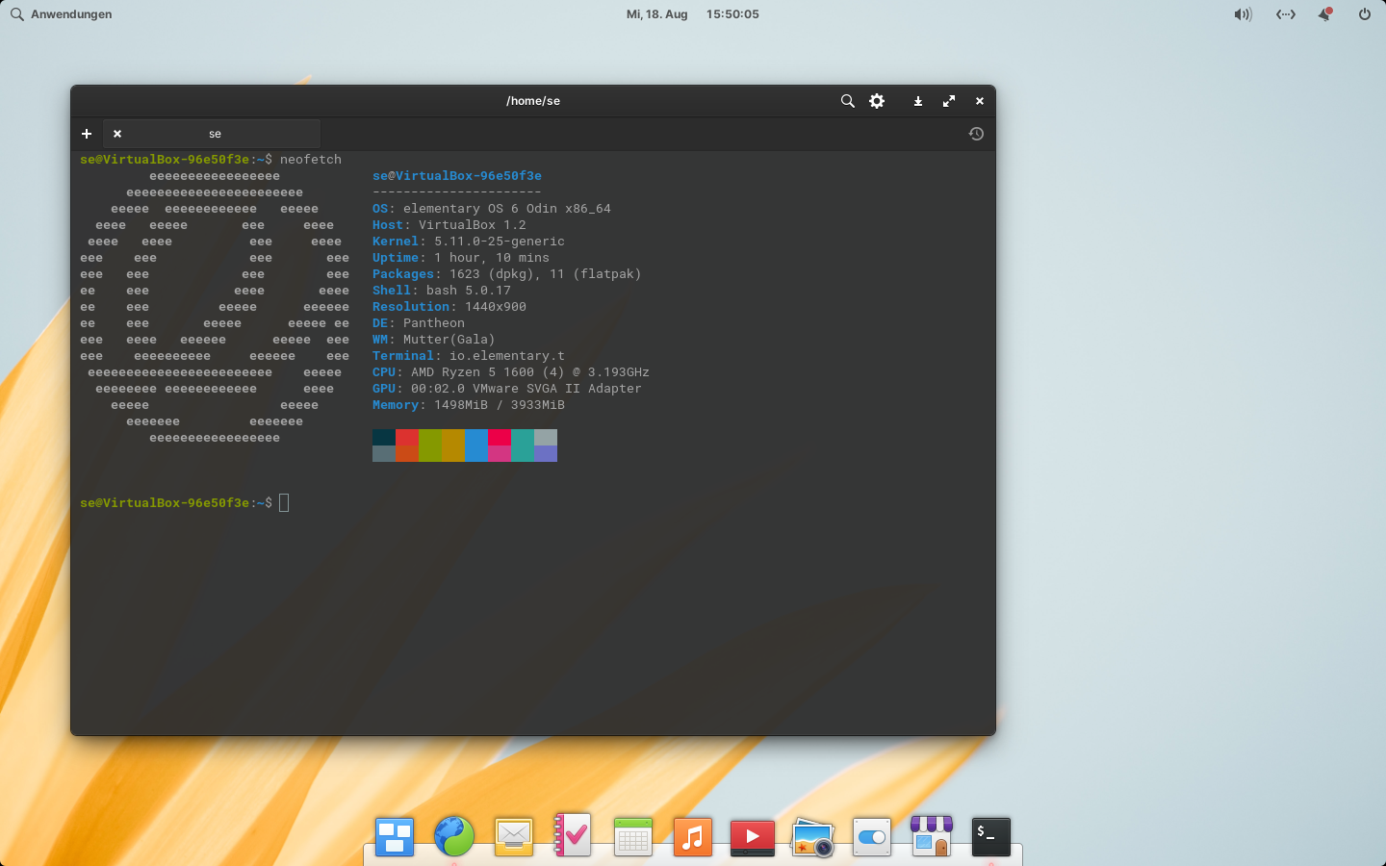Open the sound volume indicator
1386x866 pixels.
click(x=1243, y=14)
